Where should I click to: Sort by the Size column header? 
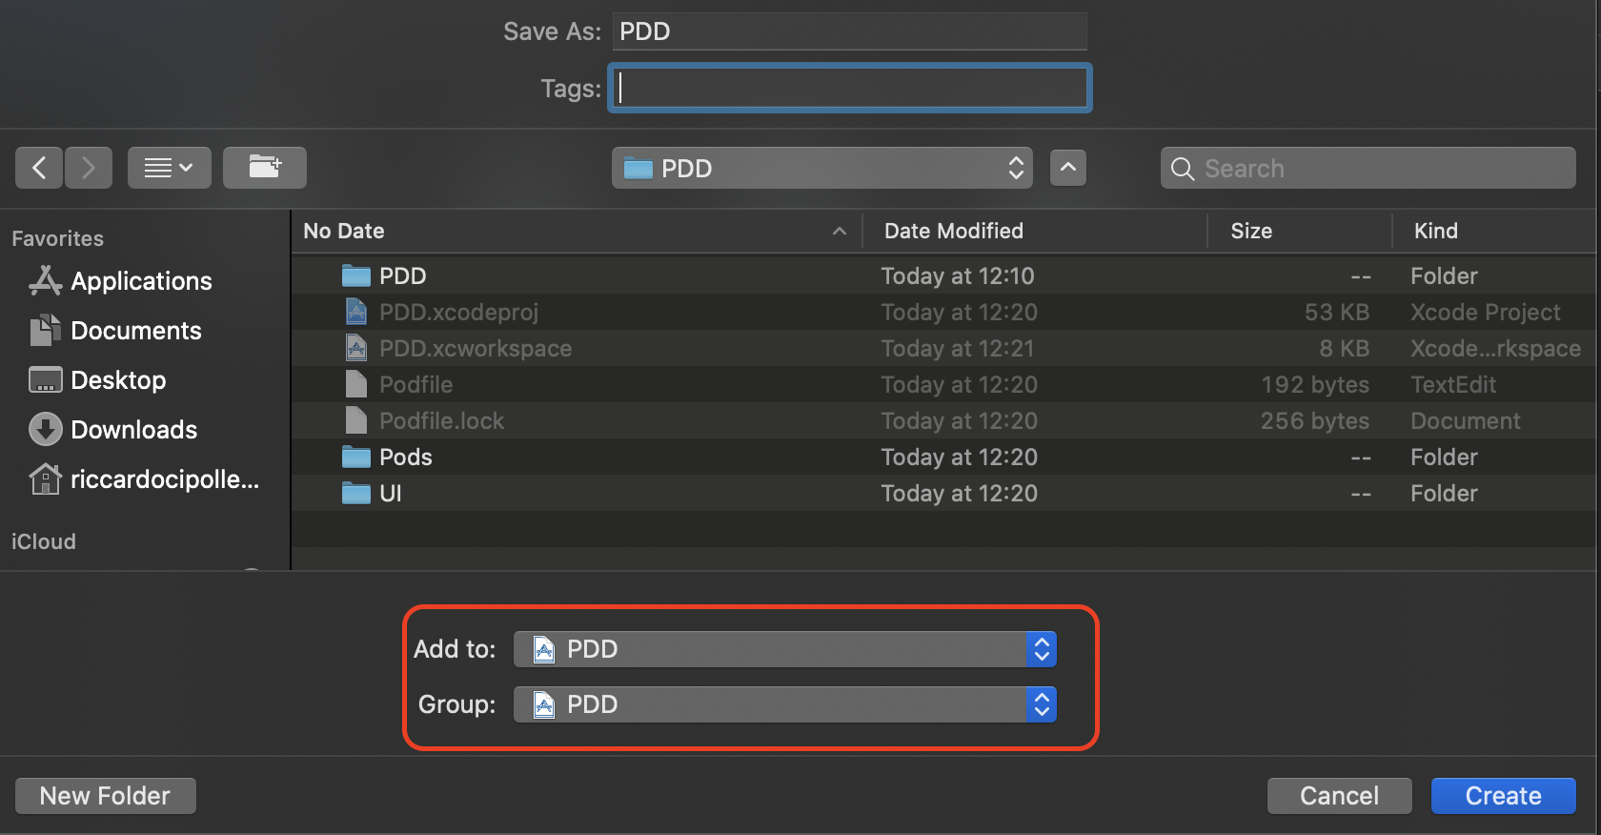point(1300,231)
